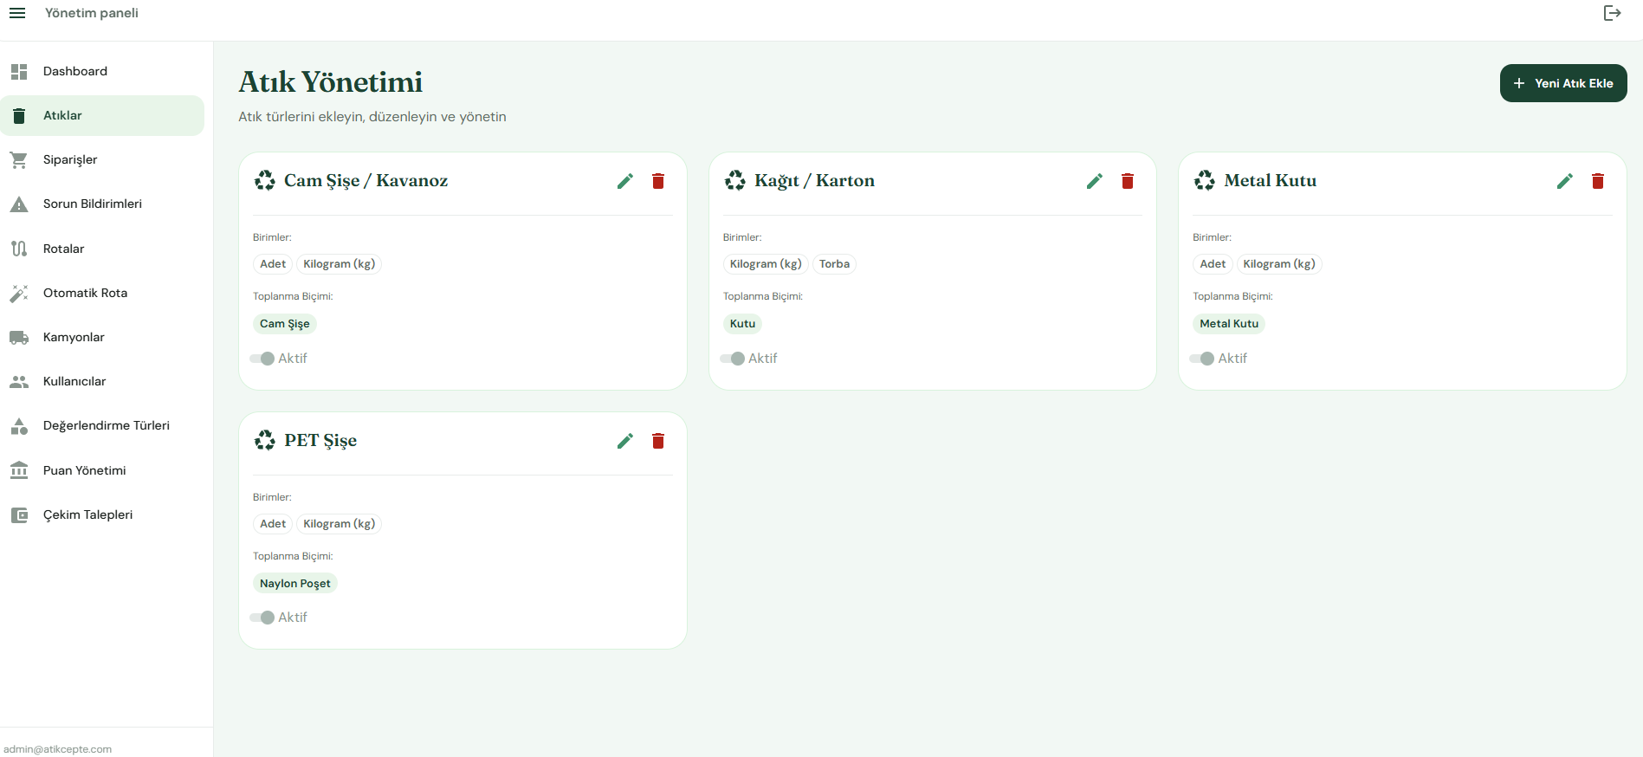Click the logout icon at top right

coord(1612,13)
